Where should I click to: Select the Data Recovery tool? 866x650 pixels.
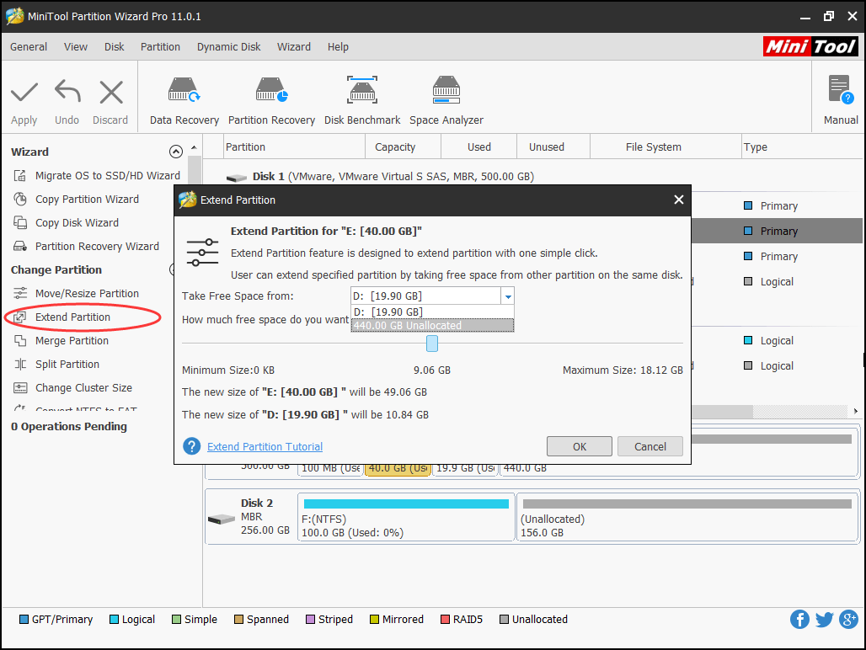coord(184,97)
